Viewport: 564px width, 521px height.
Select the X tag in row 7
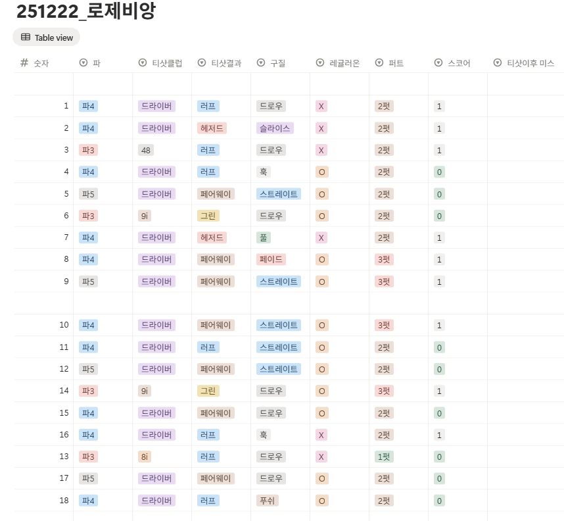point(321,237)
